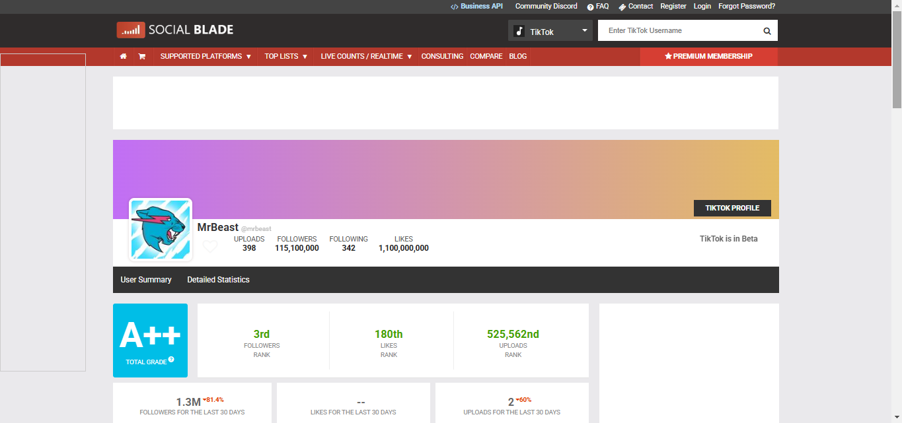The height and width of the screenshot is (423, 902).
Task: Click the @mrbeast handle text
Action: point(256,228)
